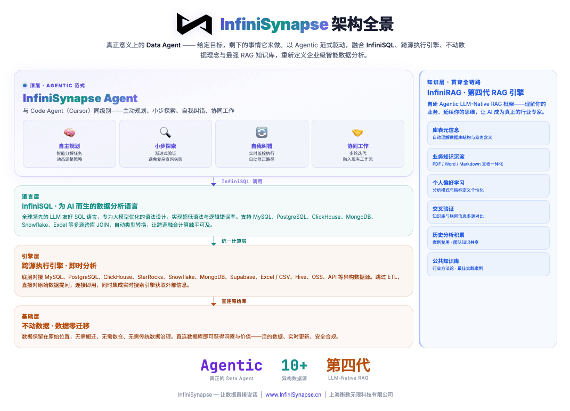Click the line beginning 与 Code Agent（Cursor）同级别
Screen dimensions: 570x411
(129, 111)
